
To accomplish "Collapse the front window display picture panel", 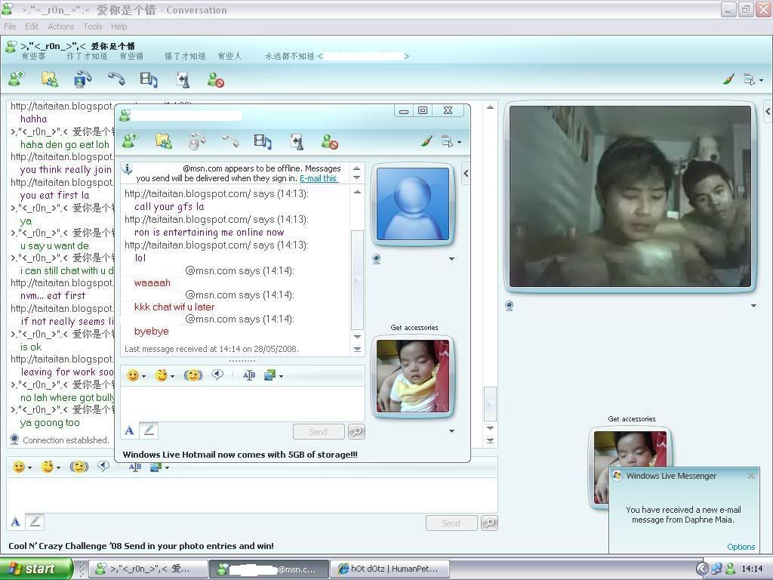I will tap(466, 173).
